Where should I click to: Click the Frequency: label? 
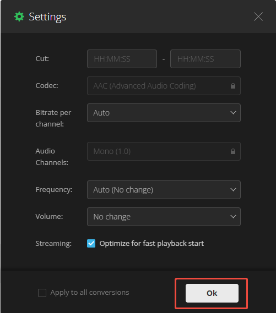point(54,190)
